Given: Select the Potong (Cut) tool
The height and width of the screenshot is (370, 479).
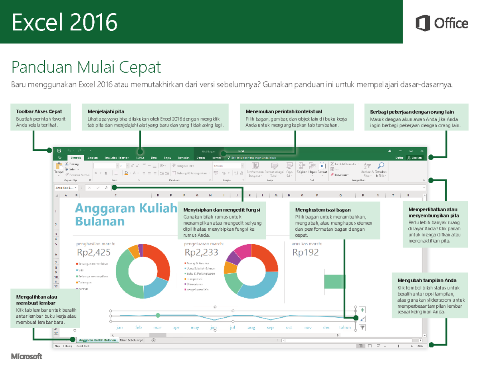Looking at the screenshot, I should click(66, 164).
